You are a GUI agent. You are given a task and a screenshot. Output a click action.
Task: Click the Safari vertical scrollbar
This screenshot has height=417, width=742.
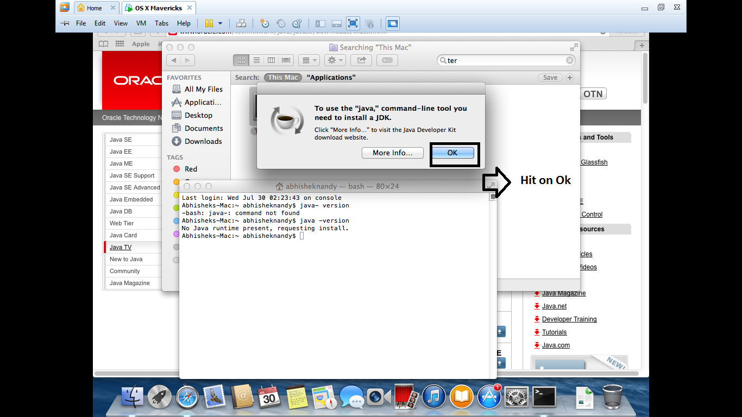pos(645,78)
